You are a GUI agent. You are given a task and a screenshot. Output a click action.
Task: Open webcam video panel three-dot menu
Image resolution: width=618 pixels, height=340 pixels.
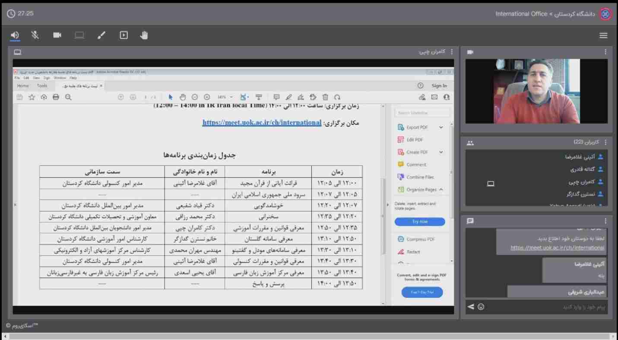pyautogui.click(x=605, y=52)
